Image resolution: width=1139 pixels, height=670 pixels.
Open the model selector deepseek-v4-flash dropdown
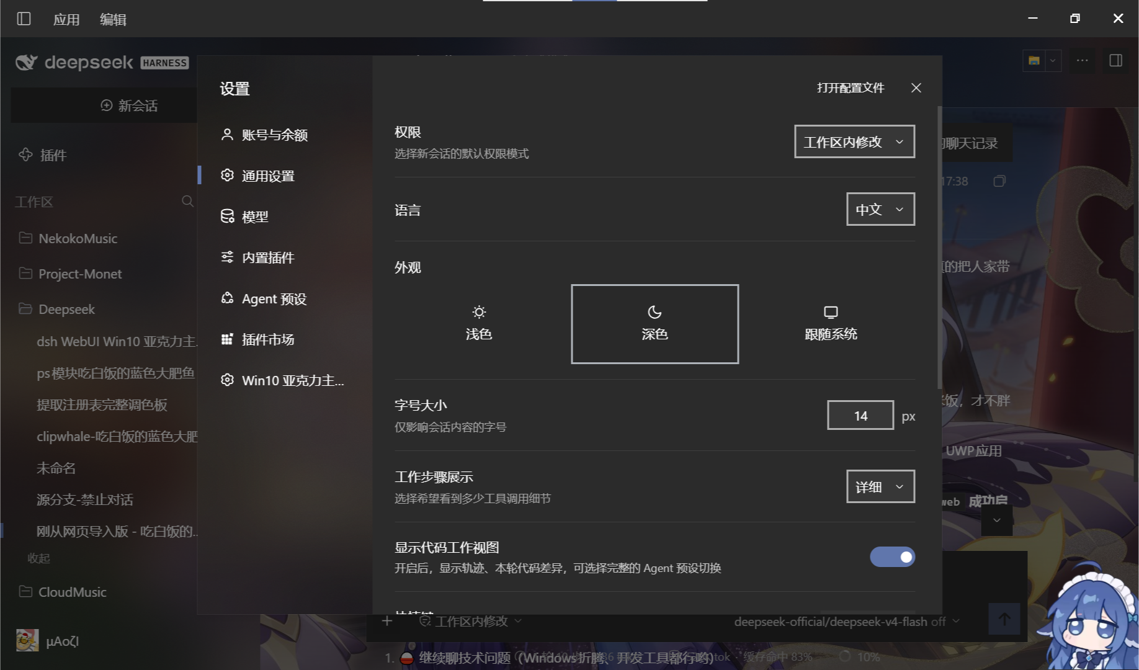[847, 622]
